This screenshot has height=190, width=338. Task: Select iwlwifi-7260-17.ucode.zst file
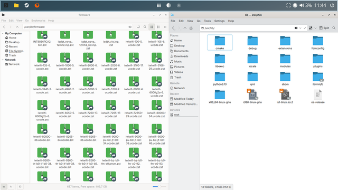pos(88,109)
